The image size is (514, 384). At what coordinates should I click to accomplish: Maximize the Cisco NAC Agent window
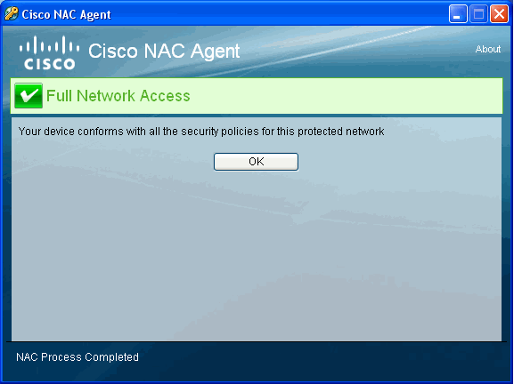tap(478, 14)
